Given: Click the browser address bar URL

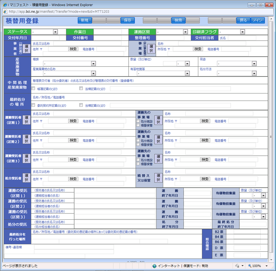Looking at the screenshot, I should pyautogui.click(x=59, y=11).
